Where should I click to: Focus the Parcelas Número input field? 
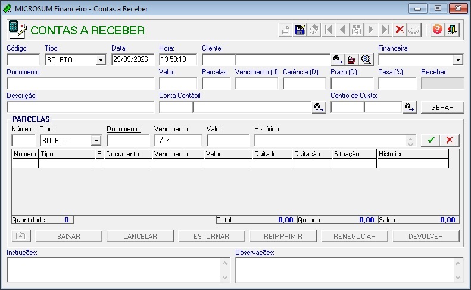click(23, 140)
